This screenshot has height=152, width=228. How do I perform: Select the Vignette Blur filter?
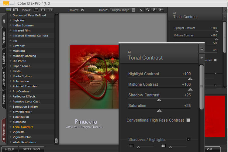22,137
